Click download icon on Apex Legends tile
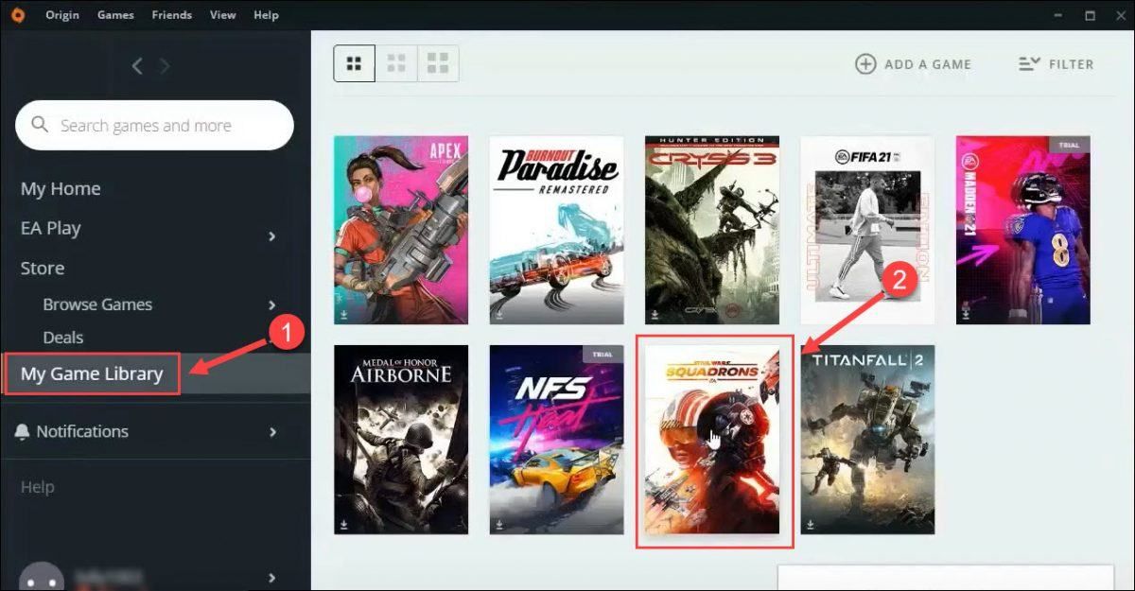1135x591 pixels. point(345,314)
